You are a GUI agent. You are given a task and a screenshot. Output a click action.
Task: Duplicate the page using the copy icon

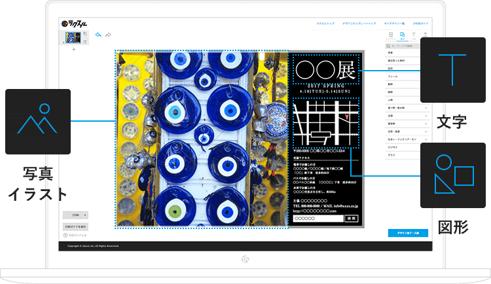84,33
